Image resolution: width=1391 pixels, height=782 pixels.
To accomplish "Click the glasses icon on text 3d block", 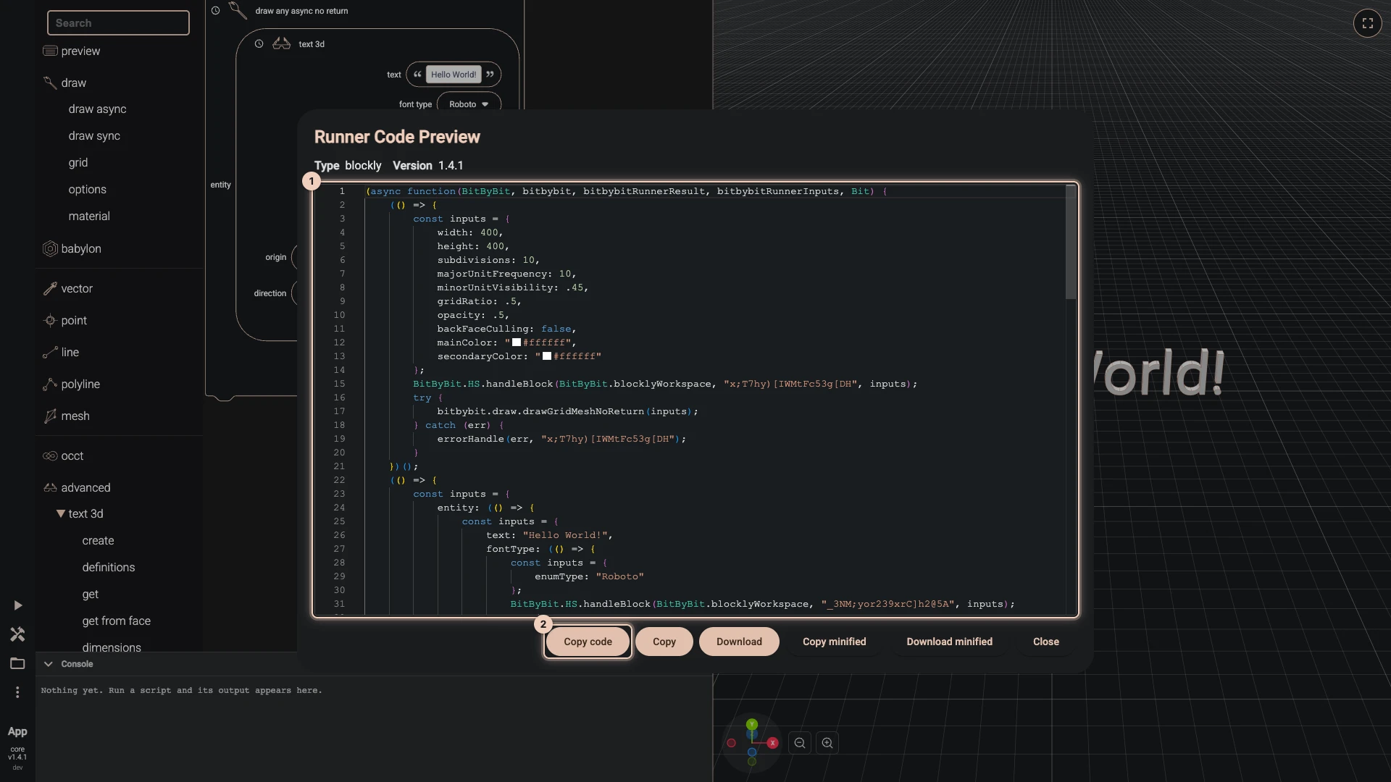I will pyautogui.click(x=281, y=44).
